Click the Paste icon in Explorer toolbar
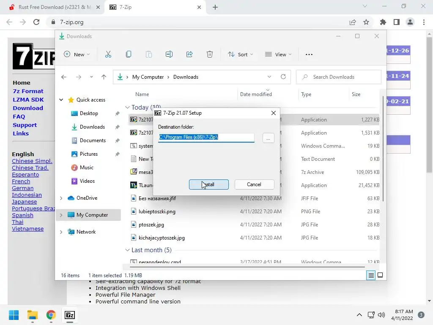This screenshot has width=433, height=325. tap(149, 55)
